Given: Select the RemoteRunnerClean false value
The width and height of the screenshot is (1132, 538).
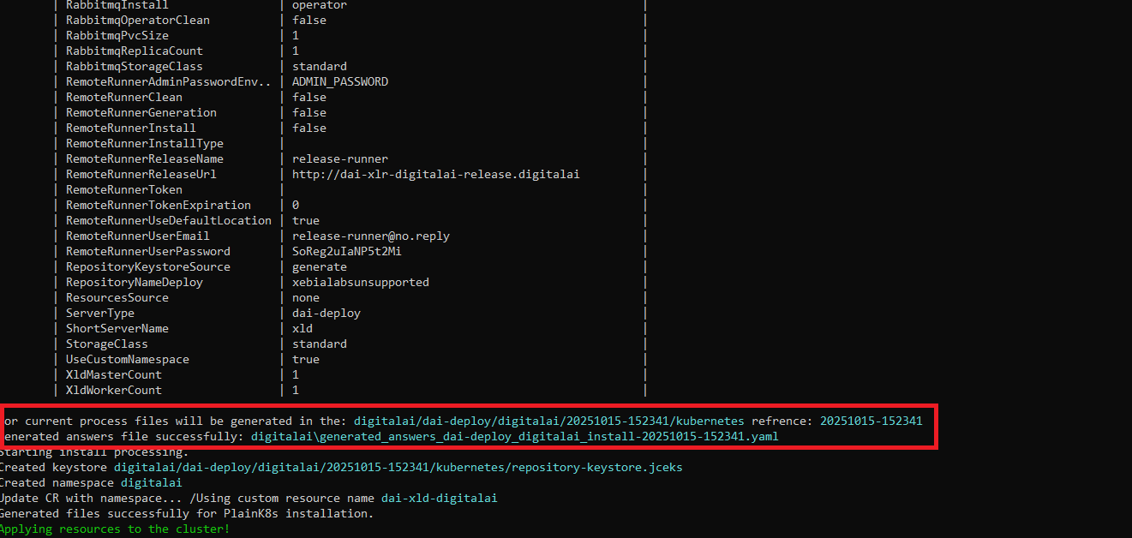Looking at the screenshot, I should pyautogui.click(x=308, y=97).
